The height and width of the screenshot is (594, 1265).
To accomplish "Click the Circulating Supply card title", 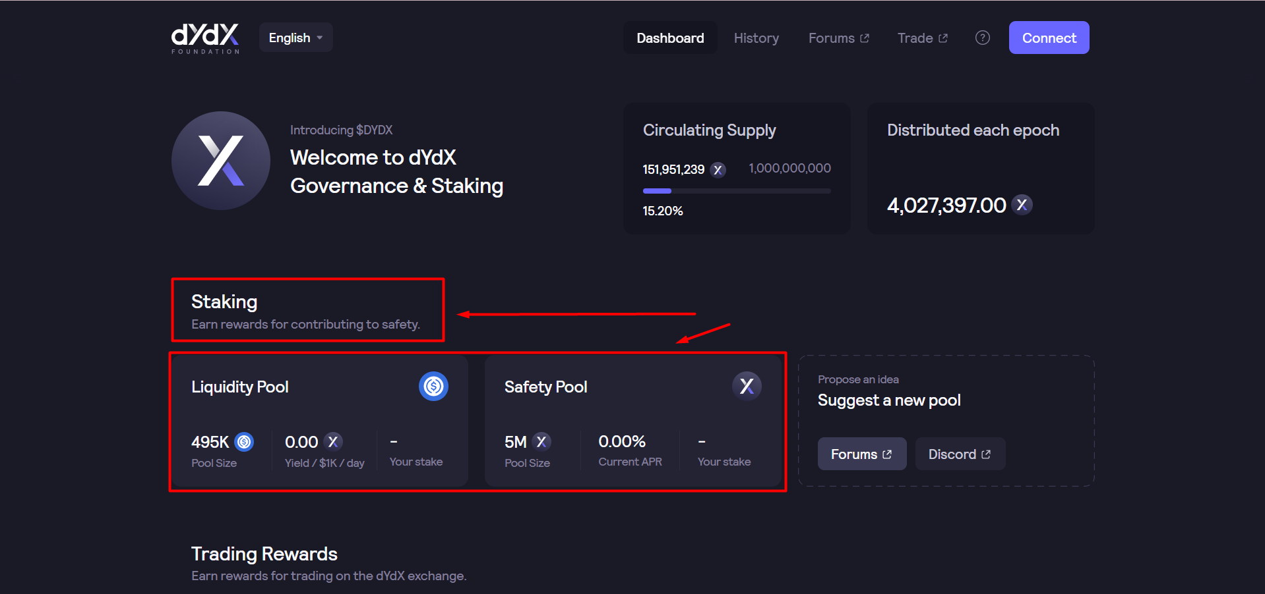I will 709,130.
